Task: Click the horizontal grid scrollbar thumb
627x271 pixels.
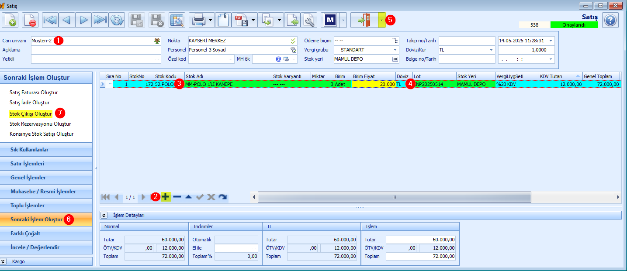Action: coord(394,197)
